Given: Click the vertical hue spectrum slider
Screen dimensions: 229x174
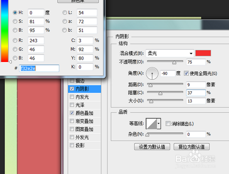Looking at the screenshot, I should [x=5, y=31].
